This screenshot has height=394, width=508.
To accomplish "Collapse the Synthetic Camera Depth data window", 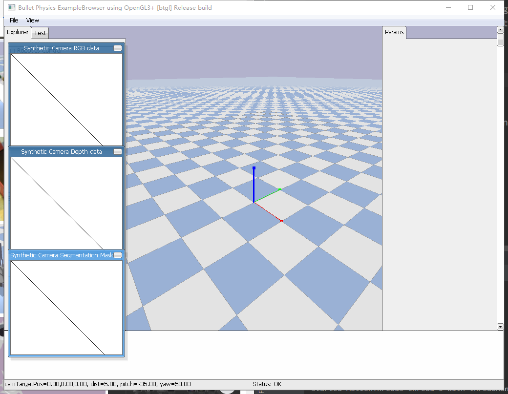I will (x=118, y=152).
